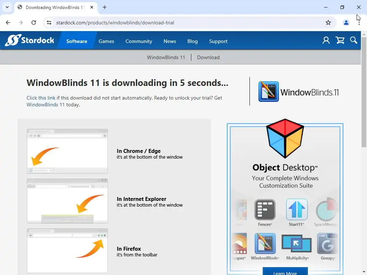Click the site information icon in address bar

[x=49, y=23]
